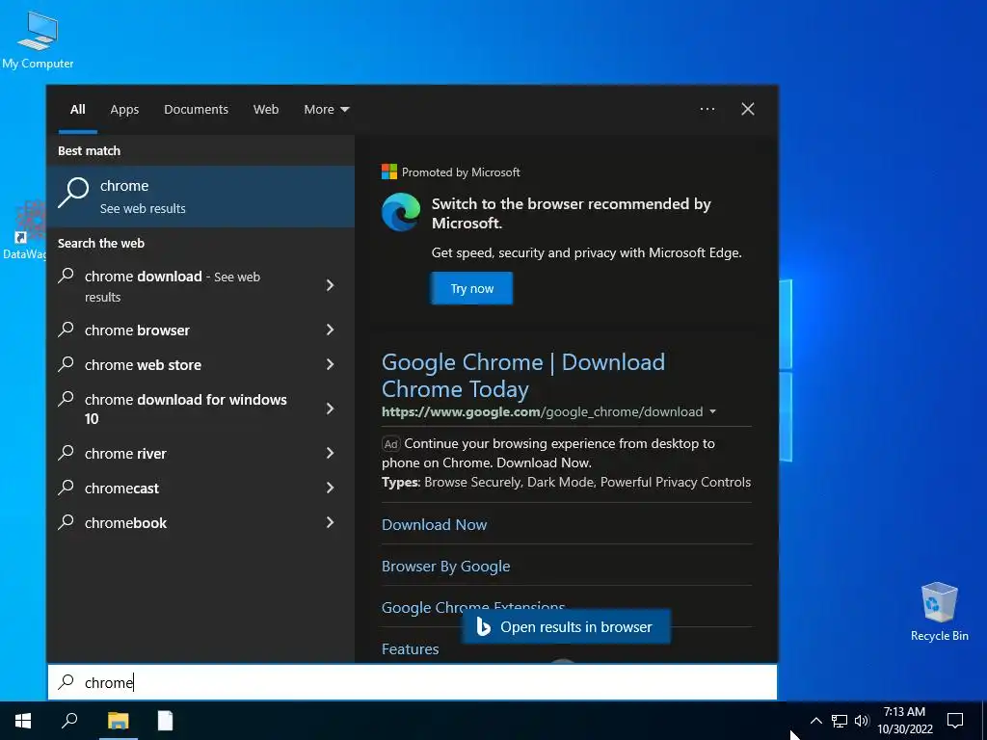Open the three-dots search options menu
Screen dimensions: 987x740
tap(707, 109)
